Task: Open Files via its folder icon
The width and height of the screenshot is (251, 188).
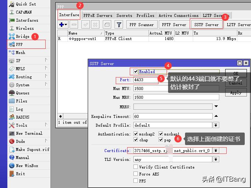Action: 11,101
